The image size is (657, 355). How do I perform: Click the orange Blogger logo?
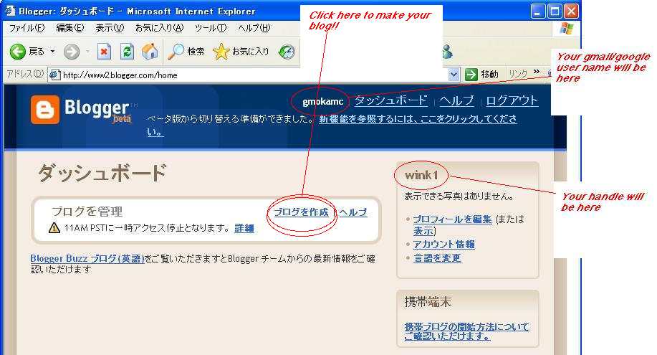[45, 110]
